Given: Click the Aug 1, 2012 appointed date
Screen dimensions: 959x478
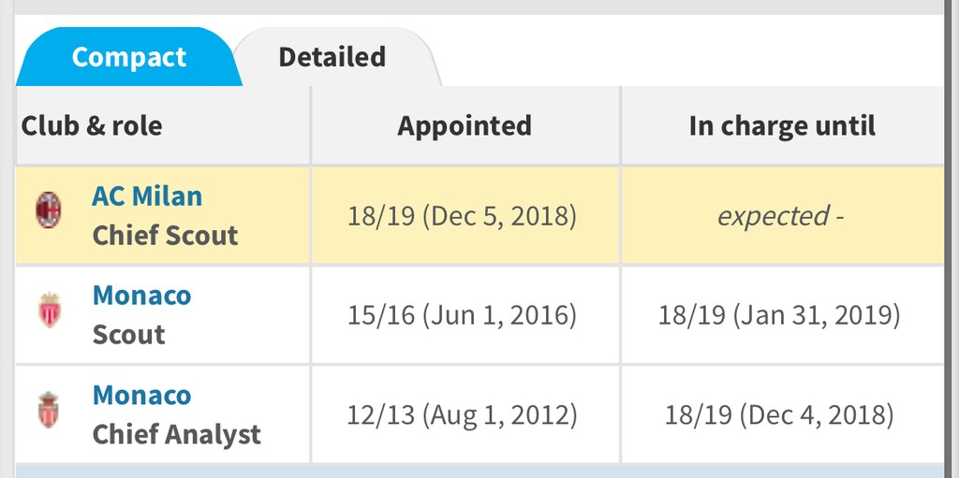Looking at the screenshot, I should 462,414.
